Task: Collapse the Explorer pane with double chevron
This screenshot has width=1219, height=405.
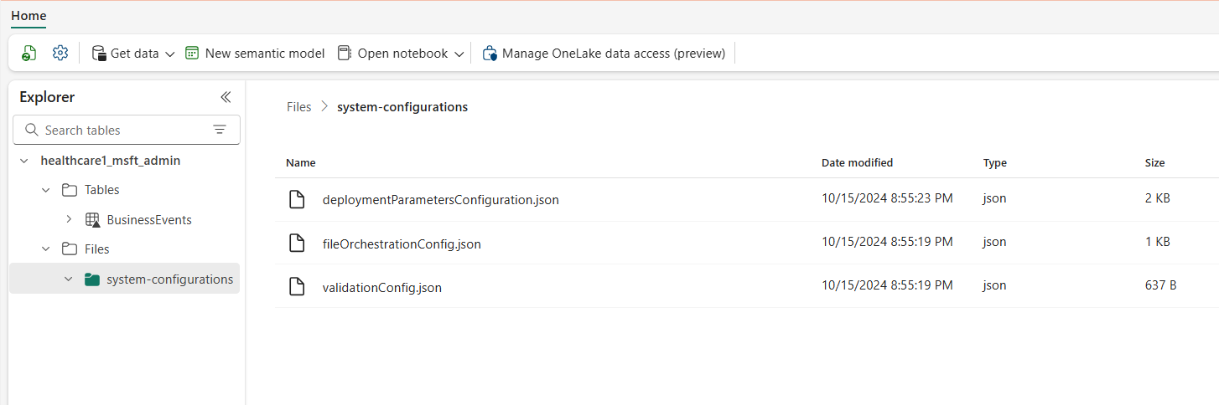Action: 226,97
